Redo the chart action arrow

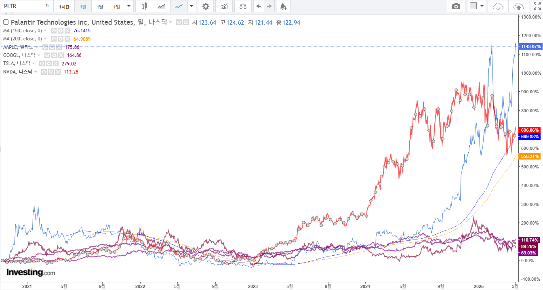(269, 6)
